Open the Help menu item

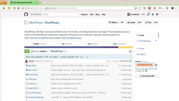coord(103,14)
